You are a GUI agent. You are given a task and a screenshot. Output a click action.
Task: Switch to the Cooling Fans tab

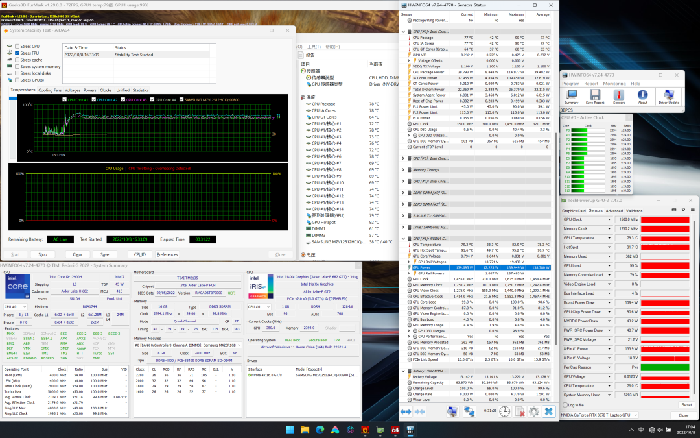(50, 90)
